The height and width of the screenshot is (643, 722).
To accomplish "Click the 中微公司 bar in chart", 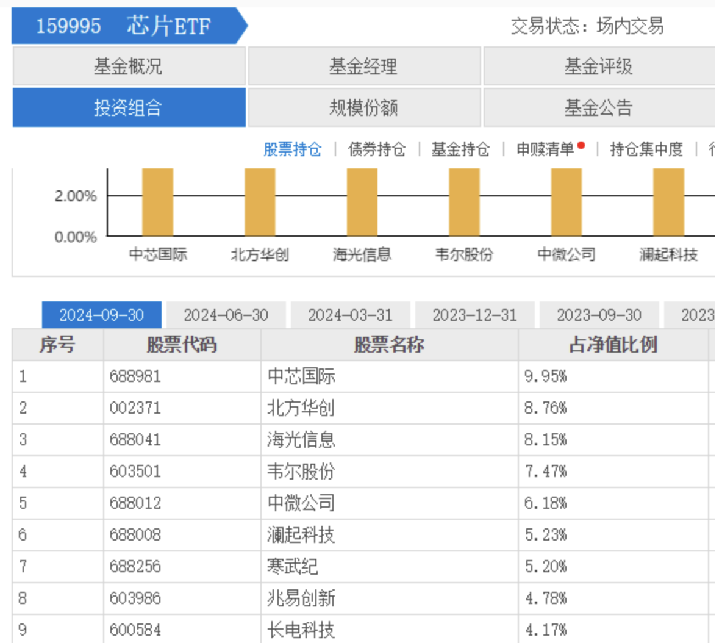I will (567, 202).
